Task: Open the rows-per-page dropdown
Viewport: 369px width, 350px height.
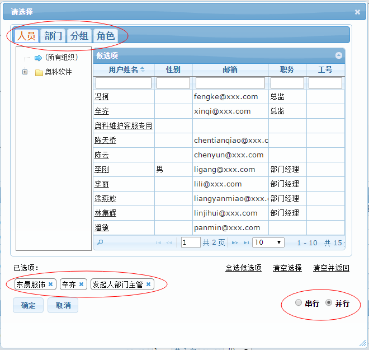Action: coord(268,242)
